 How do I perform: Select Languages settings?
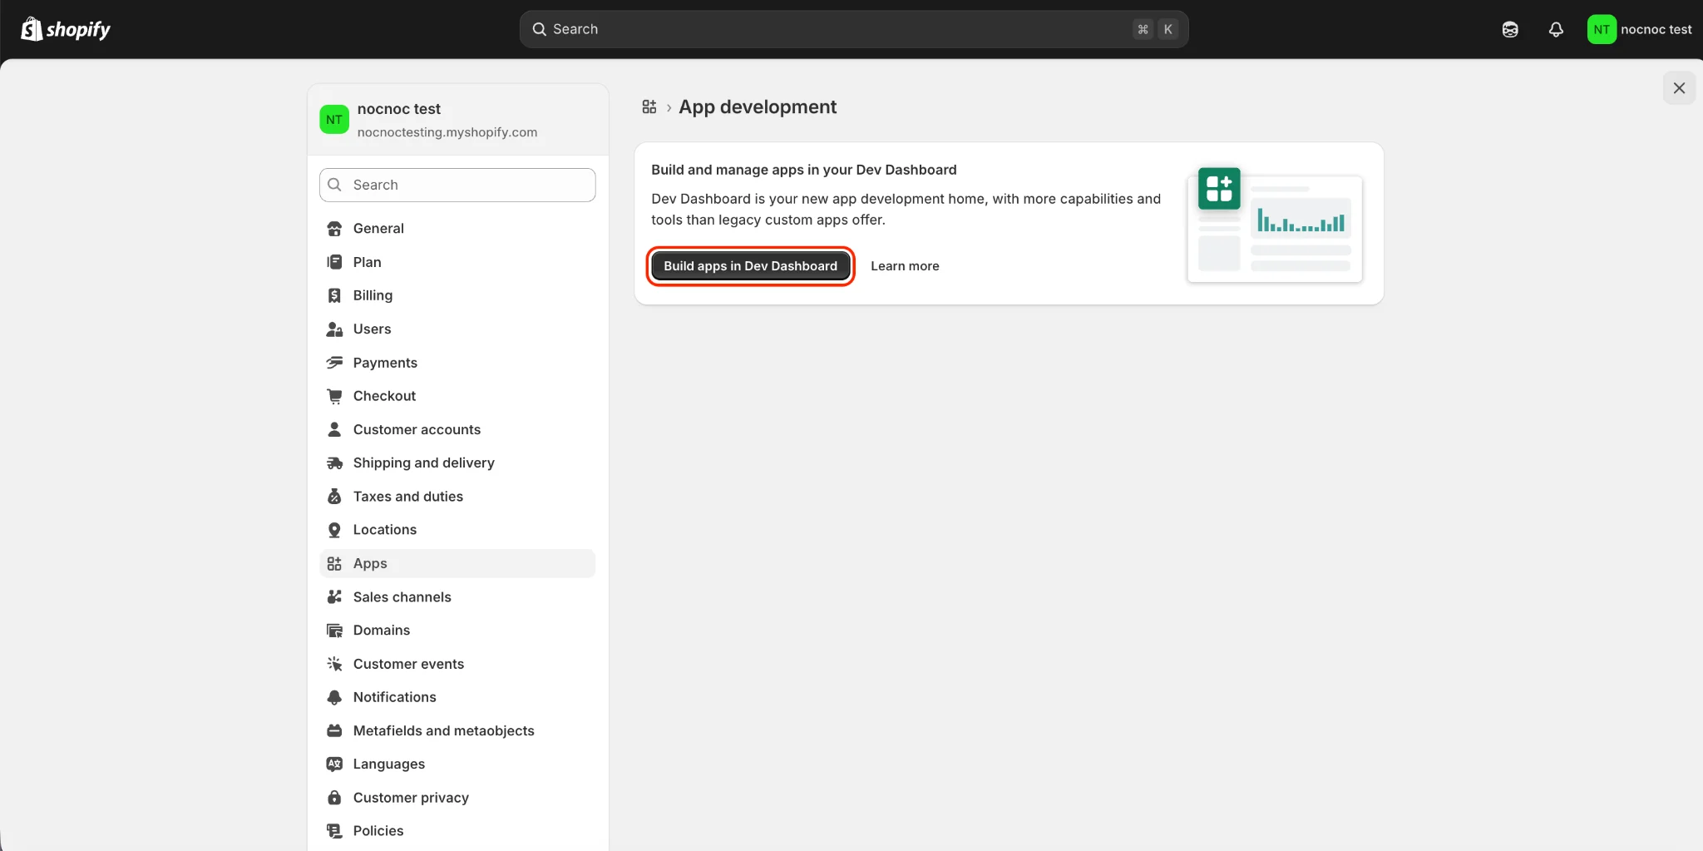click(457, 764)
